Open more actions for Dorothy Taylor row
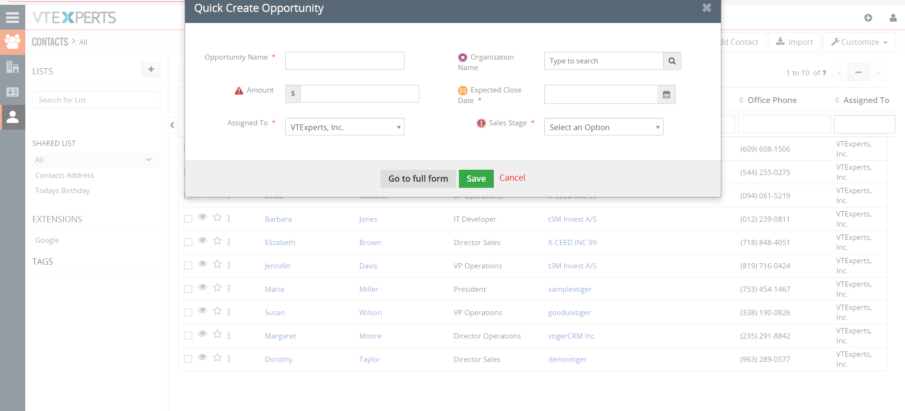The height and width of the screenshot is (411, 905). (229, 359)
